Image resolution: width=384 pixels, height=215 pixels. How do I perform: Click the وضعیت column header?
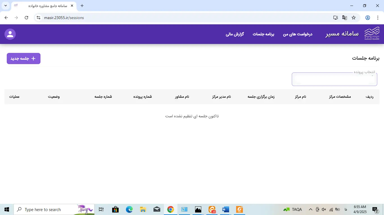pos(54,97)
